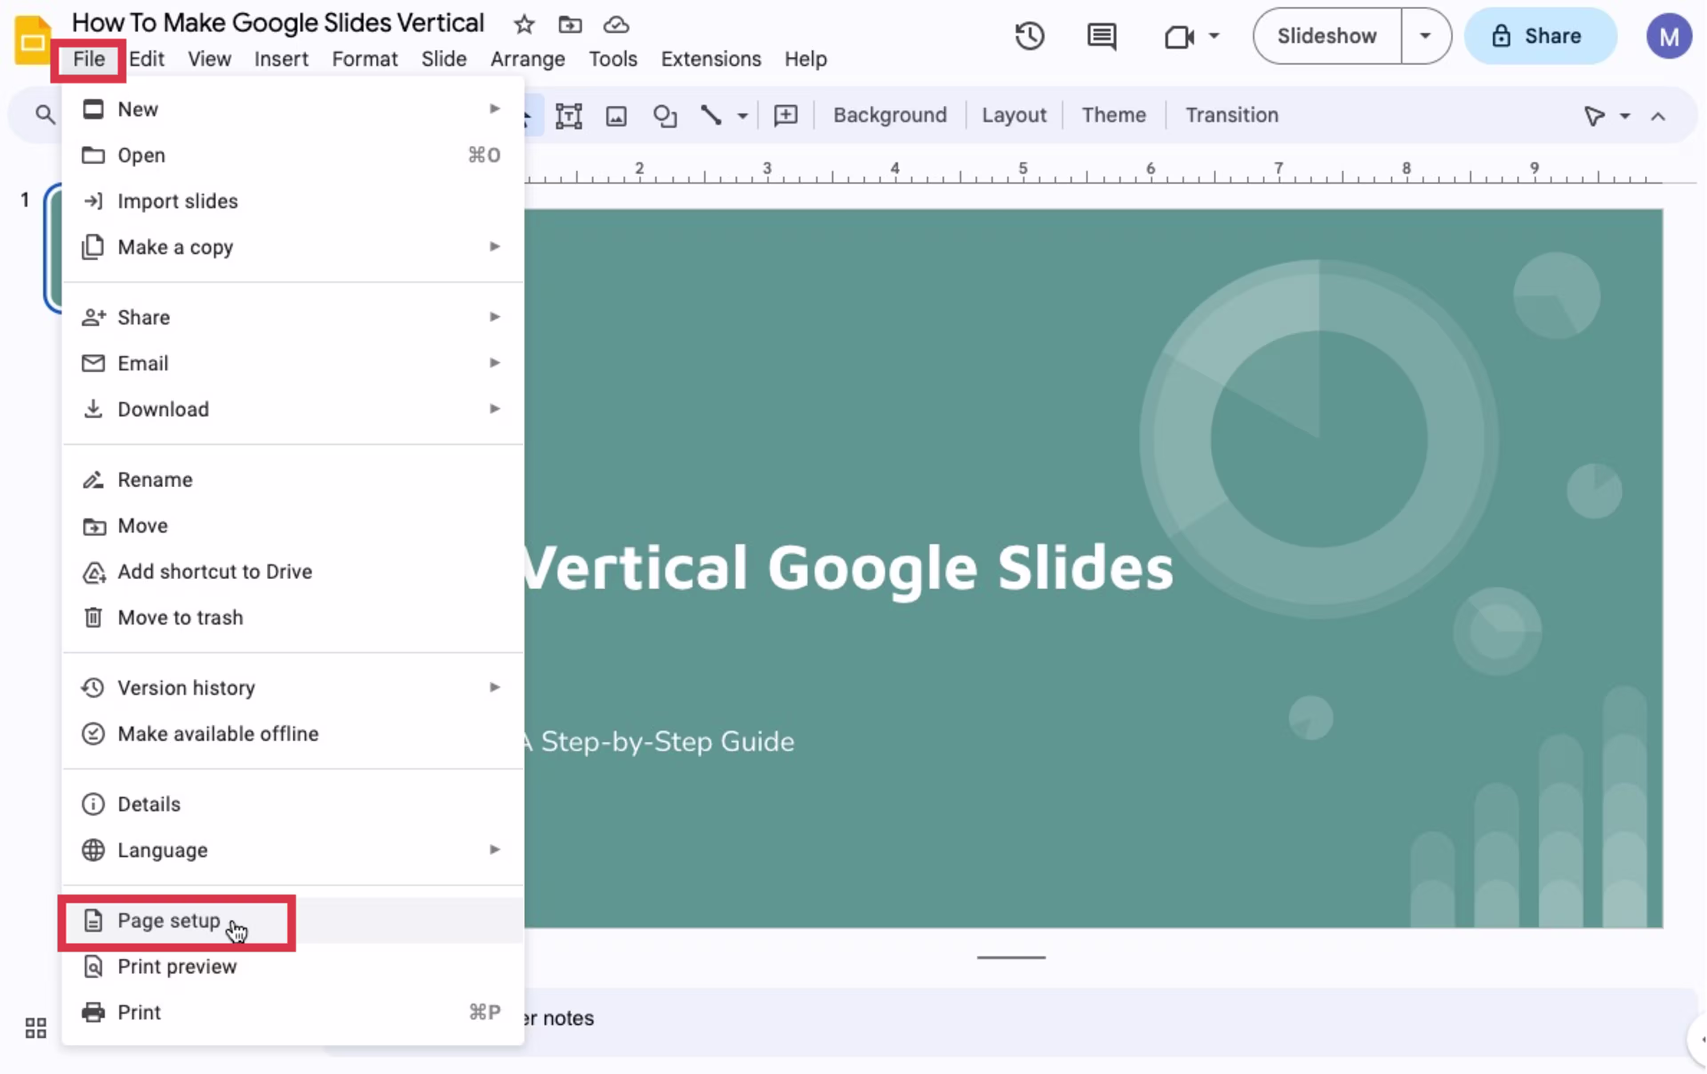Expand the Version history submenu
1707x1074 pixels.
point(495,687)
